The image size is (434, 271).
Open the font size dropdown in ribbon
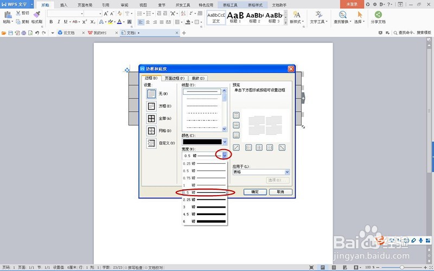[100, 13]
